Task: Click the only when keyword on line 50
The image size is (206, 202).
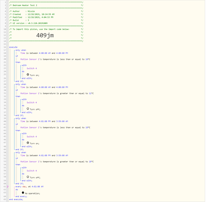Action: [21, 153]
